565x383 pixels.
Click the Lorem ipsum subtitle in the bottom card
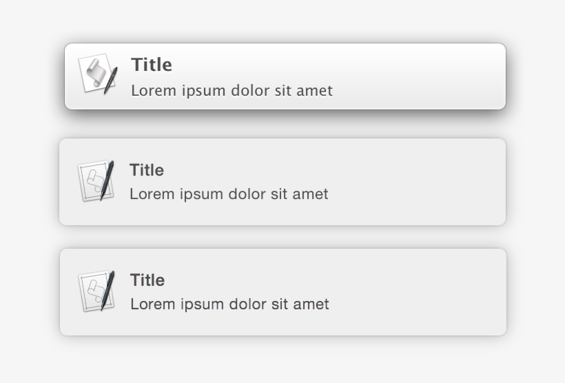(x=229, y=304)
